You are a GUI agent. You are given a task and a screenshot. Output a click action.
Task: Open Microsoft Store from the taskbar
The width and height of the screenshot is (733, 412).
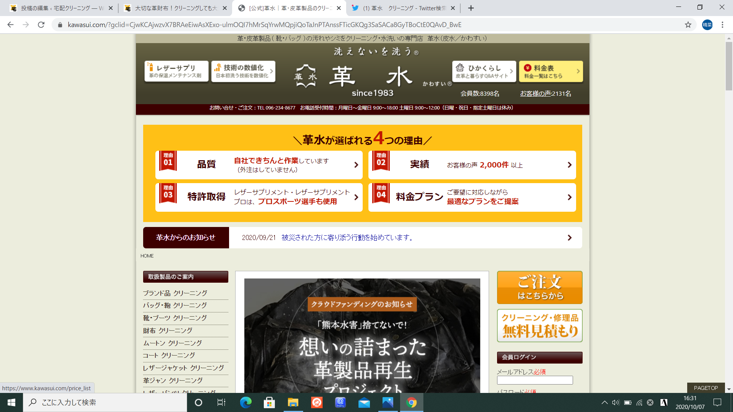tap(269, 402)
